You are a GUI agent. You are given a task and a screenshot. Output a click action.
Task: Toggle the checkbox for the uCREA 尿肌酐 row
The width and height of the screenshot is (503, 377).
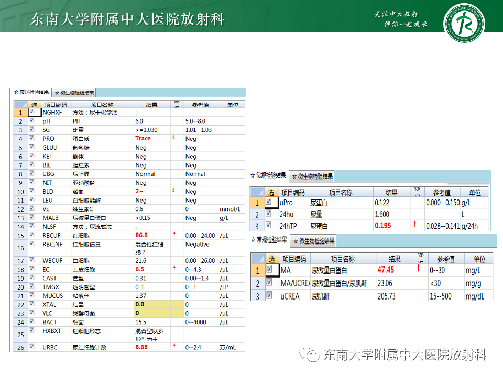click(269, 295)
